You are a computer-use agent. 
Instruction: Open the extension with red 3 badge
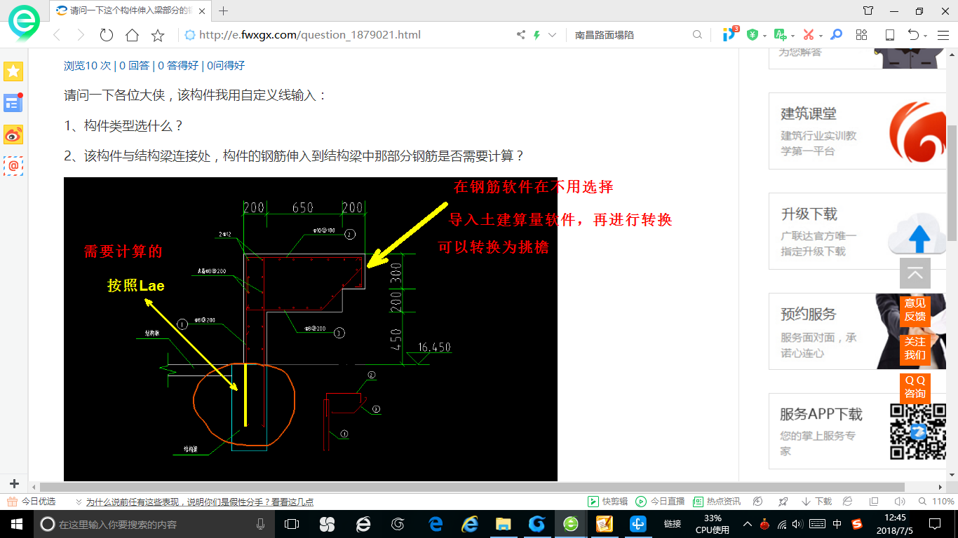point(730,34)
